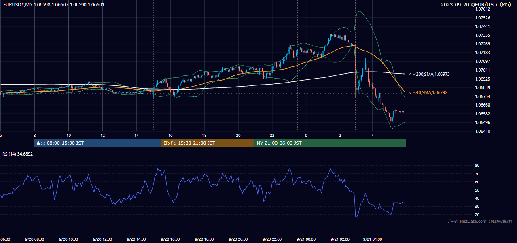Image resolution: width=517 pixels, height=243 pixels.
Task: Click hour tick 12 under the price chart
Action: tap(102, 135)
